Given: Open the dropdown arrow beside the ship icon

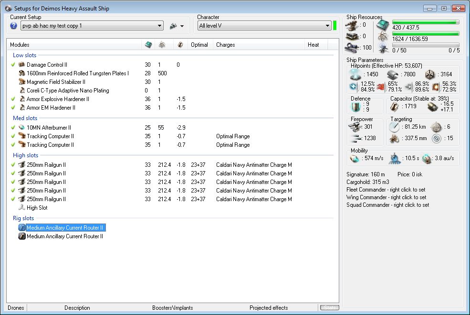Looking at the screenshot, I should click(182, 26).
